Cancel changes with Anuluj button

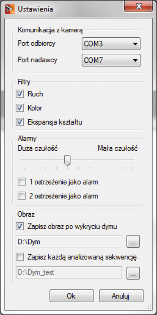(121, 296)
